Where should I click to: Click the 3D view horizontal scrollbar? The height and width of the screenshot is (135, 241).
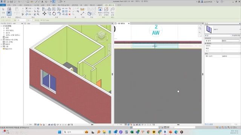point(92,124)
